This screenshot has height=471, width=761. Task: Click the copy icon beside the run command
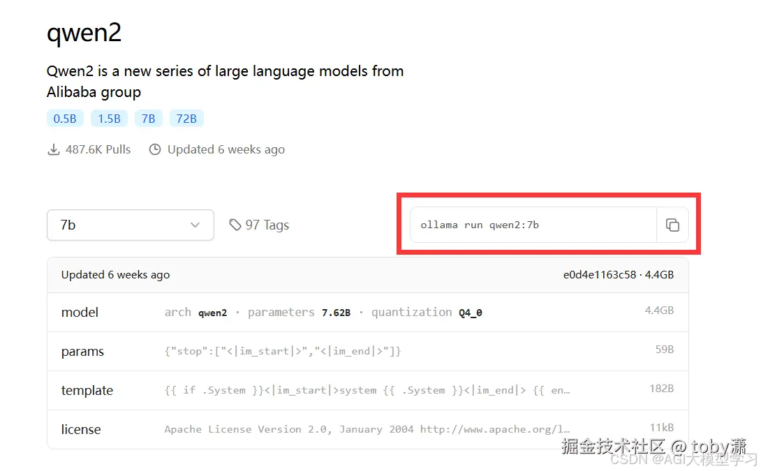point(672,225)
